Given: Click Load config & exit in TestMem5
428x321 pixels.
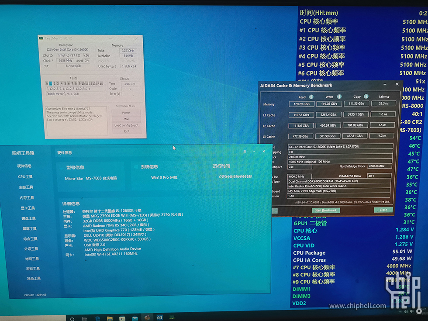Looking at the screenshot, I should 126,125.
